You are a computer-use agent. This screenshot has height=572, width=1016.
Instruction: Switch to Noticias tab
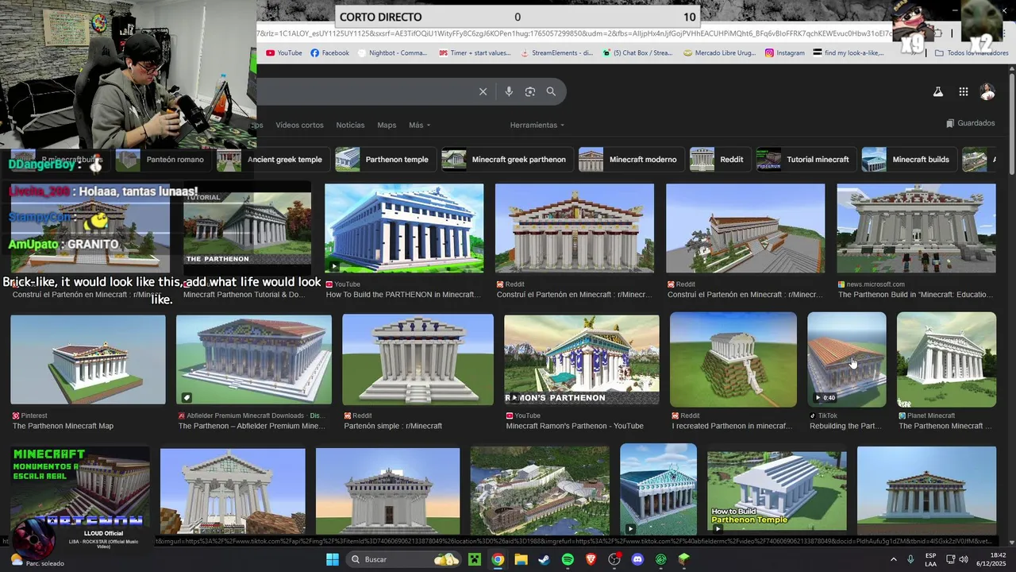pos(350,126)
